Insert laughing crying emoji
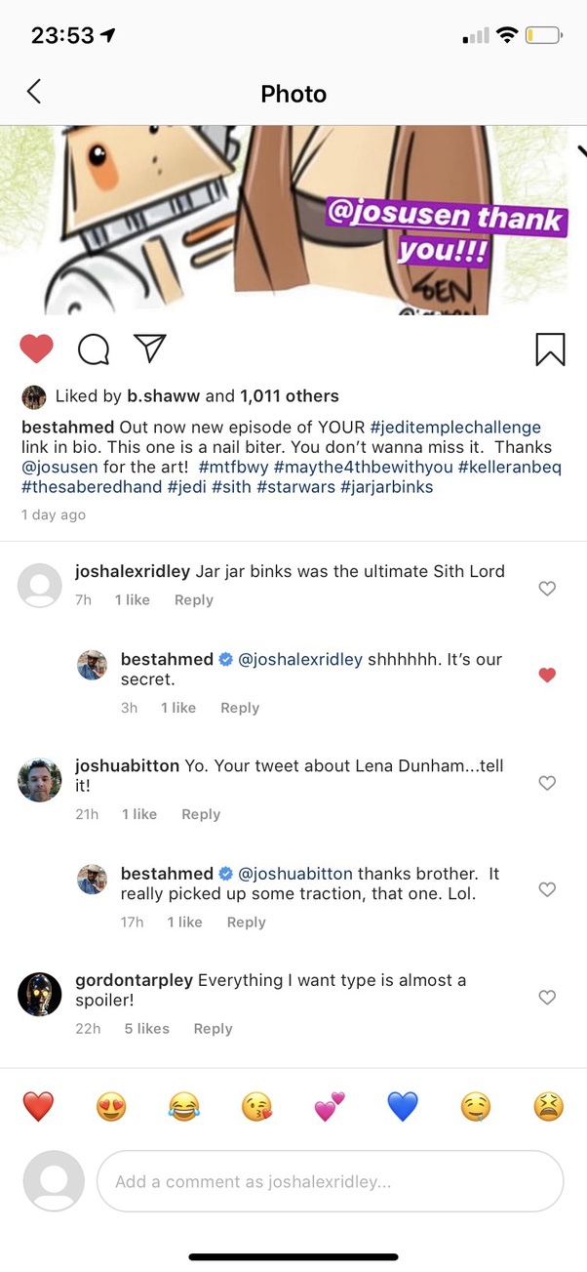This screenshot has height=1272, width=587. (x=183, y=1106)
